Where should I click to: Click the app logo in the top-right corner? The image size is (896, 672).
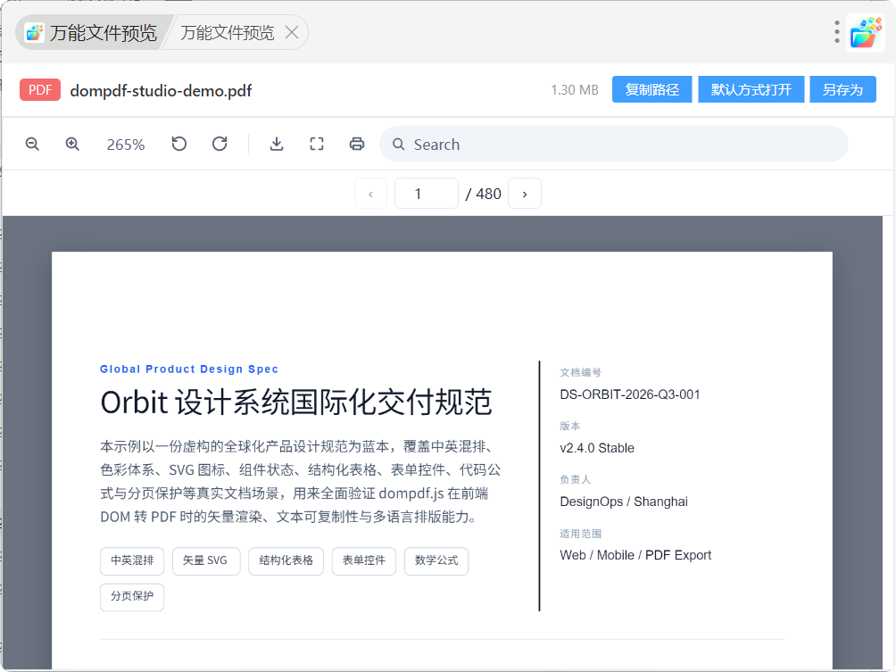point(866,32)
